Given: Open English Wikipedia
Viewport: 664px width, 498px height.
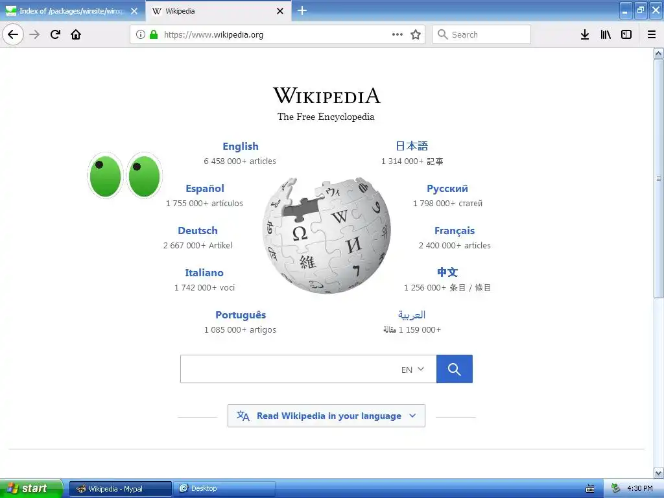Looking at the screenshot, I should pos(241,146).
